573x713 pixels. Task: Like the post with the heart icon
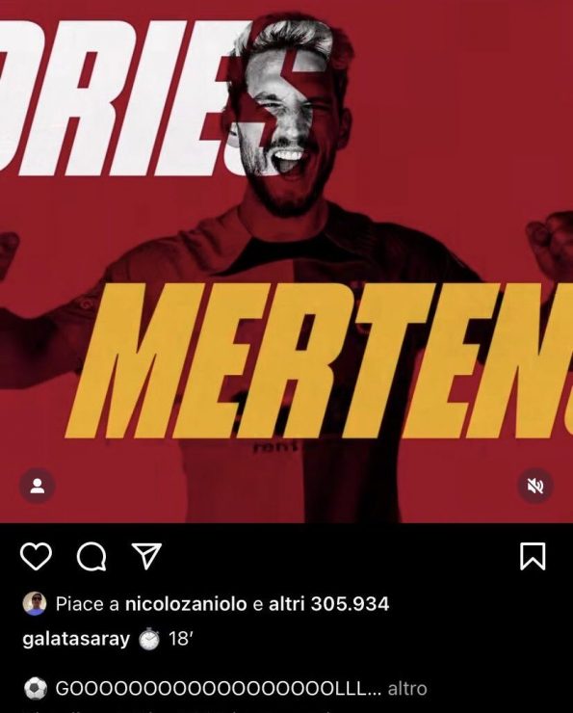coord(36,557)
